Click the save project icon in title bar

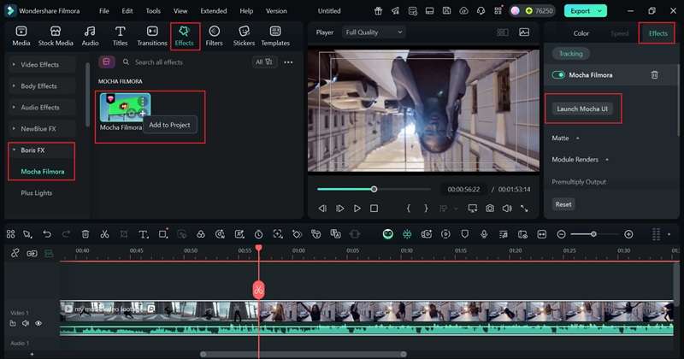(x=446, y=11)
